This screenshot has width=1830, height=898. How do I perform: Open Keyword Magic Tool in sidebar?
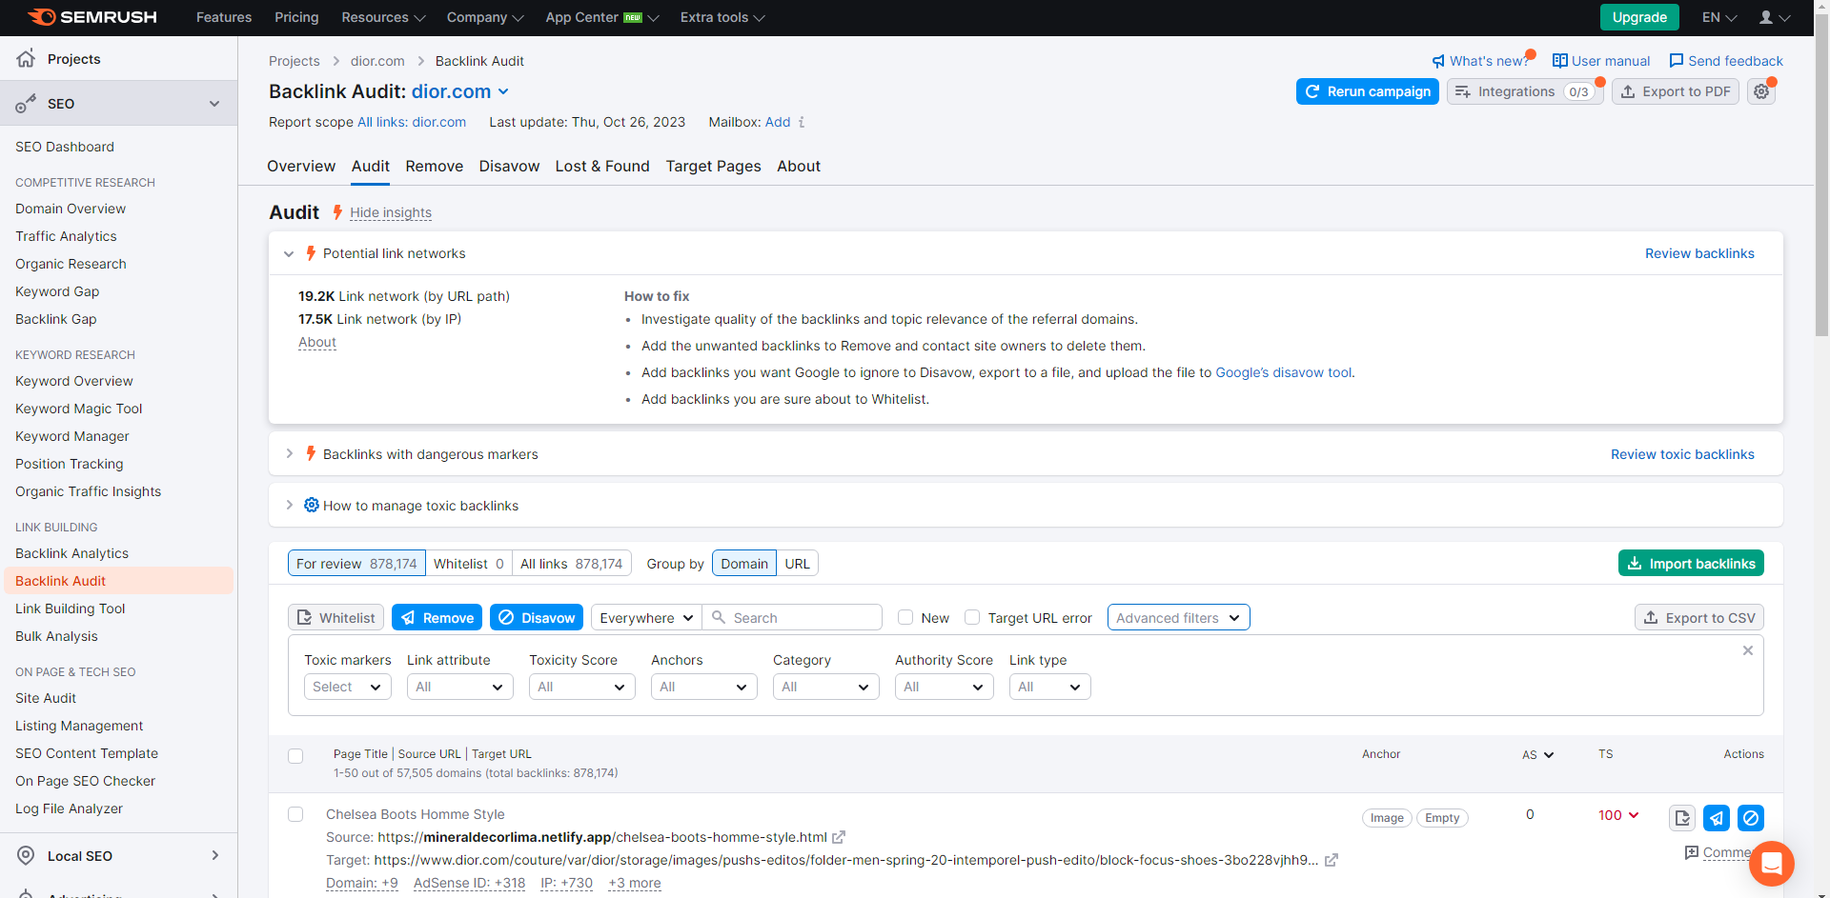pos(78,409)
